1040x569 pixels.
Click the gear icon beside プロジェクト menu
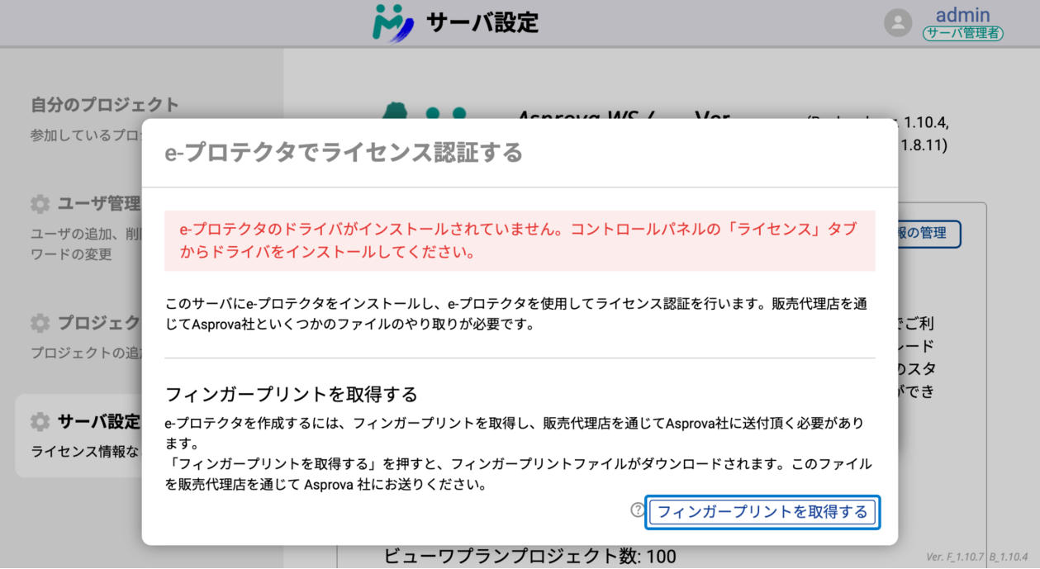point(40,322)
